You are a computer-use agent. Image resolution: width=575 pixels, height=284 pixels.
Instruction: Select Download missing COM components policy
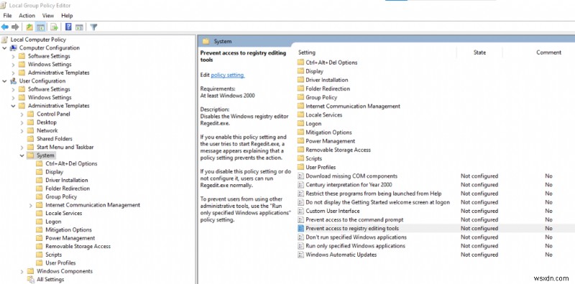coord(351,176)
